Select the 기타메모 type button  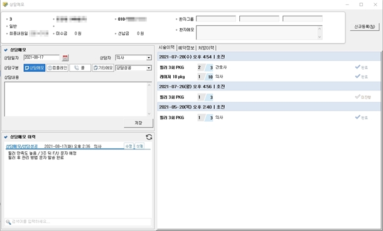click(103, 68)
